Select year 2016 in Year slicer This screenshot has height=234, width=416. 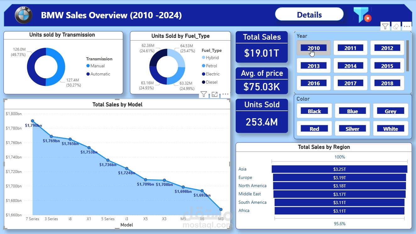point(314,83)
